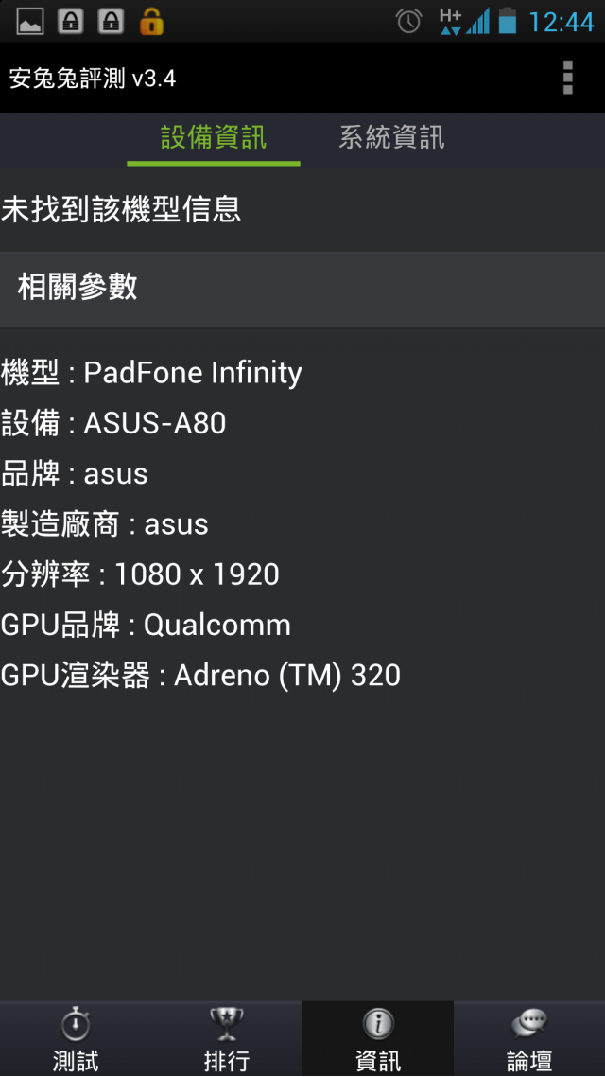Tap the alarm clock status icon
The width and height of the screenshot is (605, 1077).
click(408, 21)
